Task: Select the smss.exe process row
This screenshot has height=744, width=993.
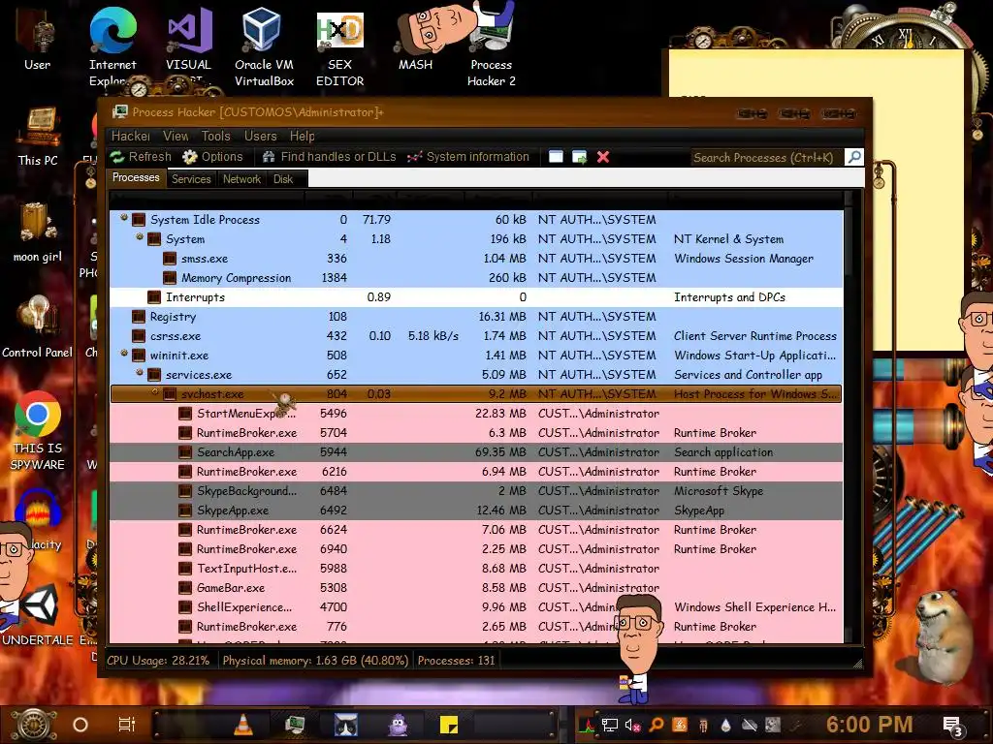Action: coord(476,259)
